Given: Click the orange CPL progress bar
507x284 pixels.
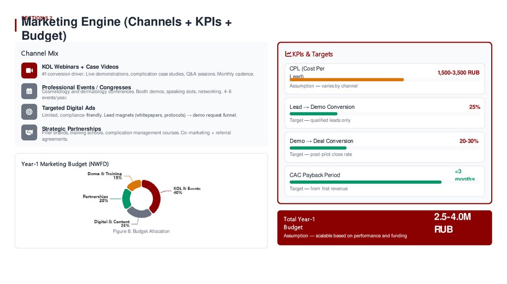Looking at the screenshot, I should (347, 80).
